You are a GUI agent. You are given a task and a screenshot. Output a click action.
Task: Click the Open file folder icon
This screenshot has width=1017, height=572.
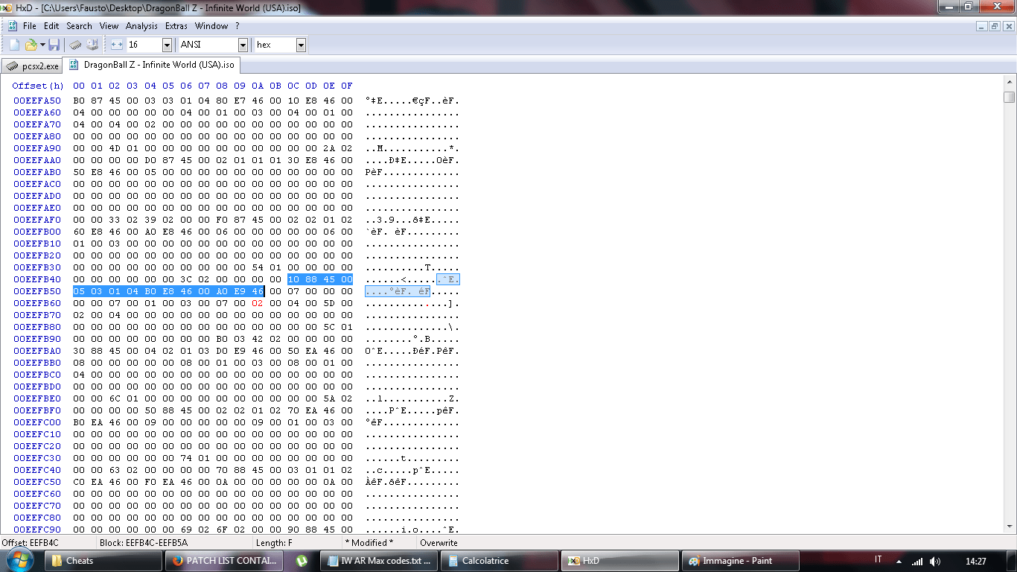tap(31, 45)
